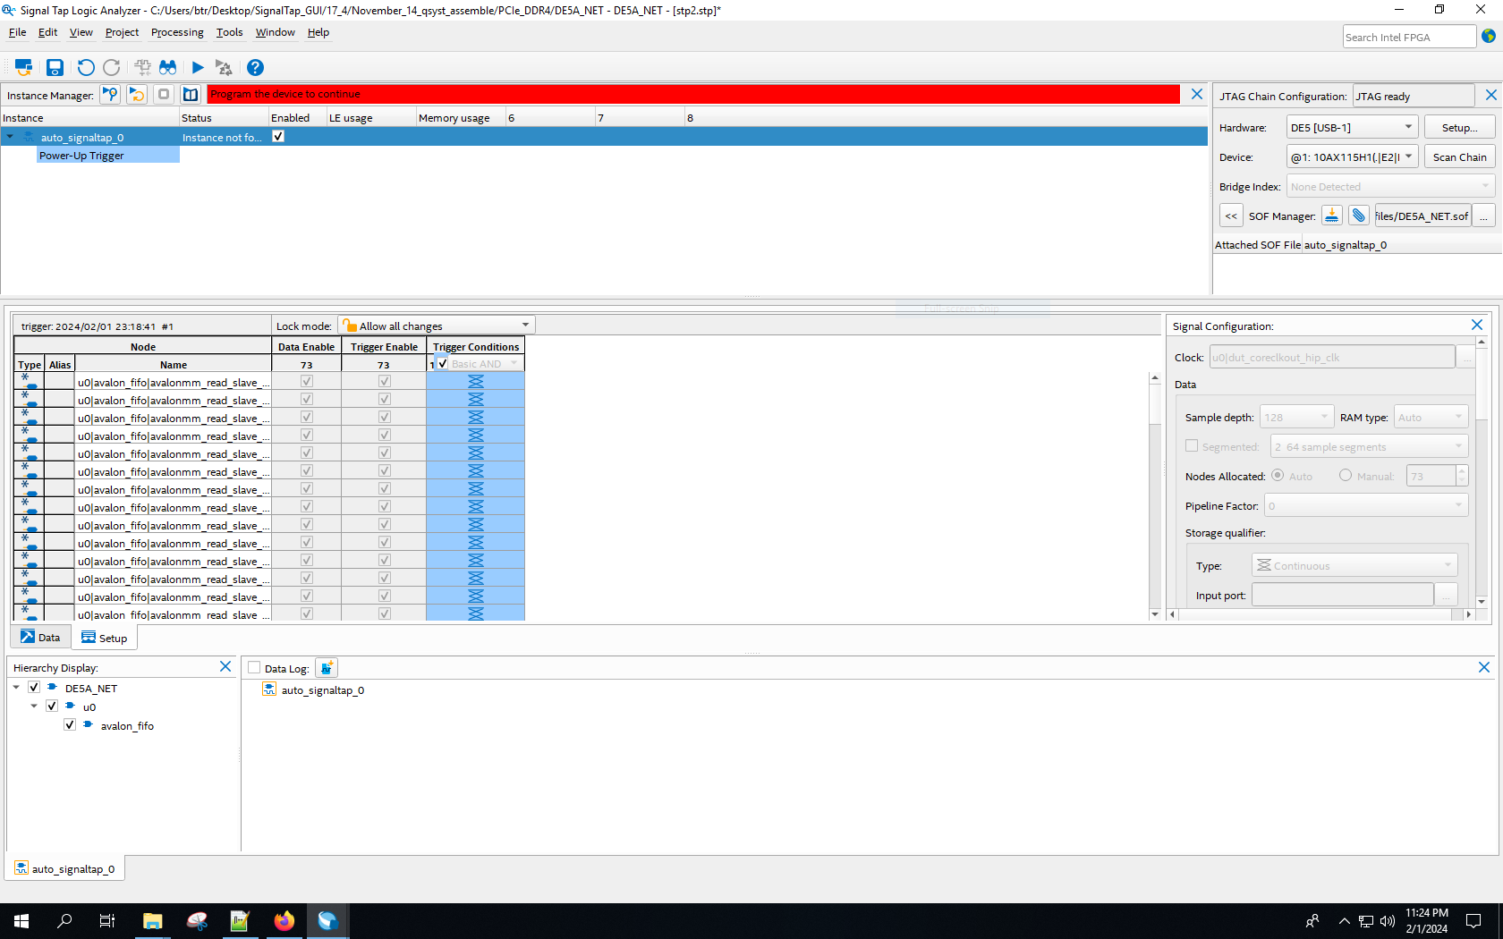The height and width of the screenshot is (939, 1503).
Task: Open the File menu
Action: (18, 32)
